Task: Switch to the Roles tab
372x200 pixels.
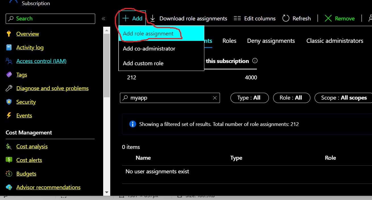Action: click(x=229, y=41)
